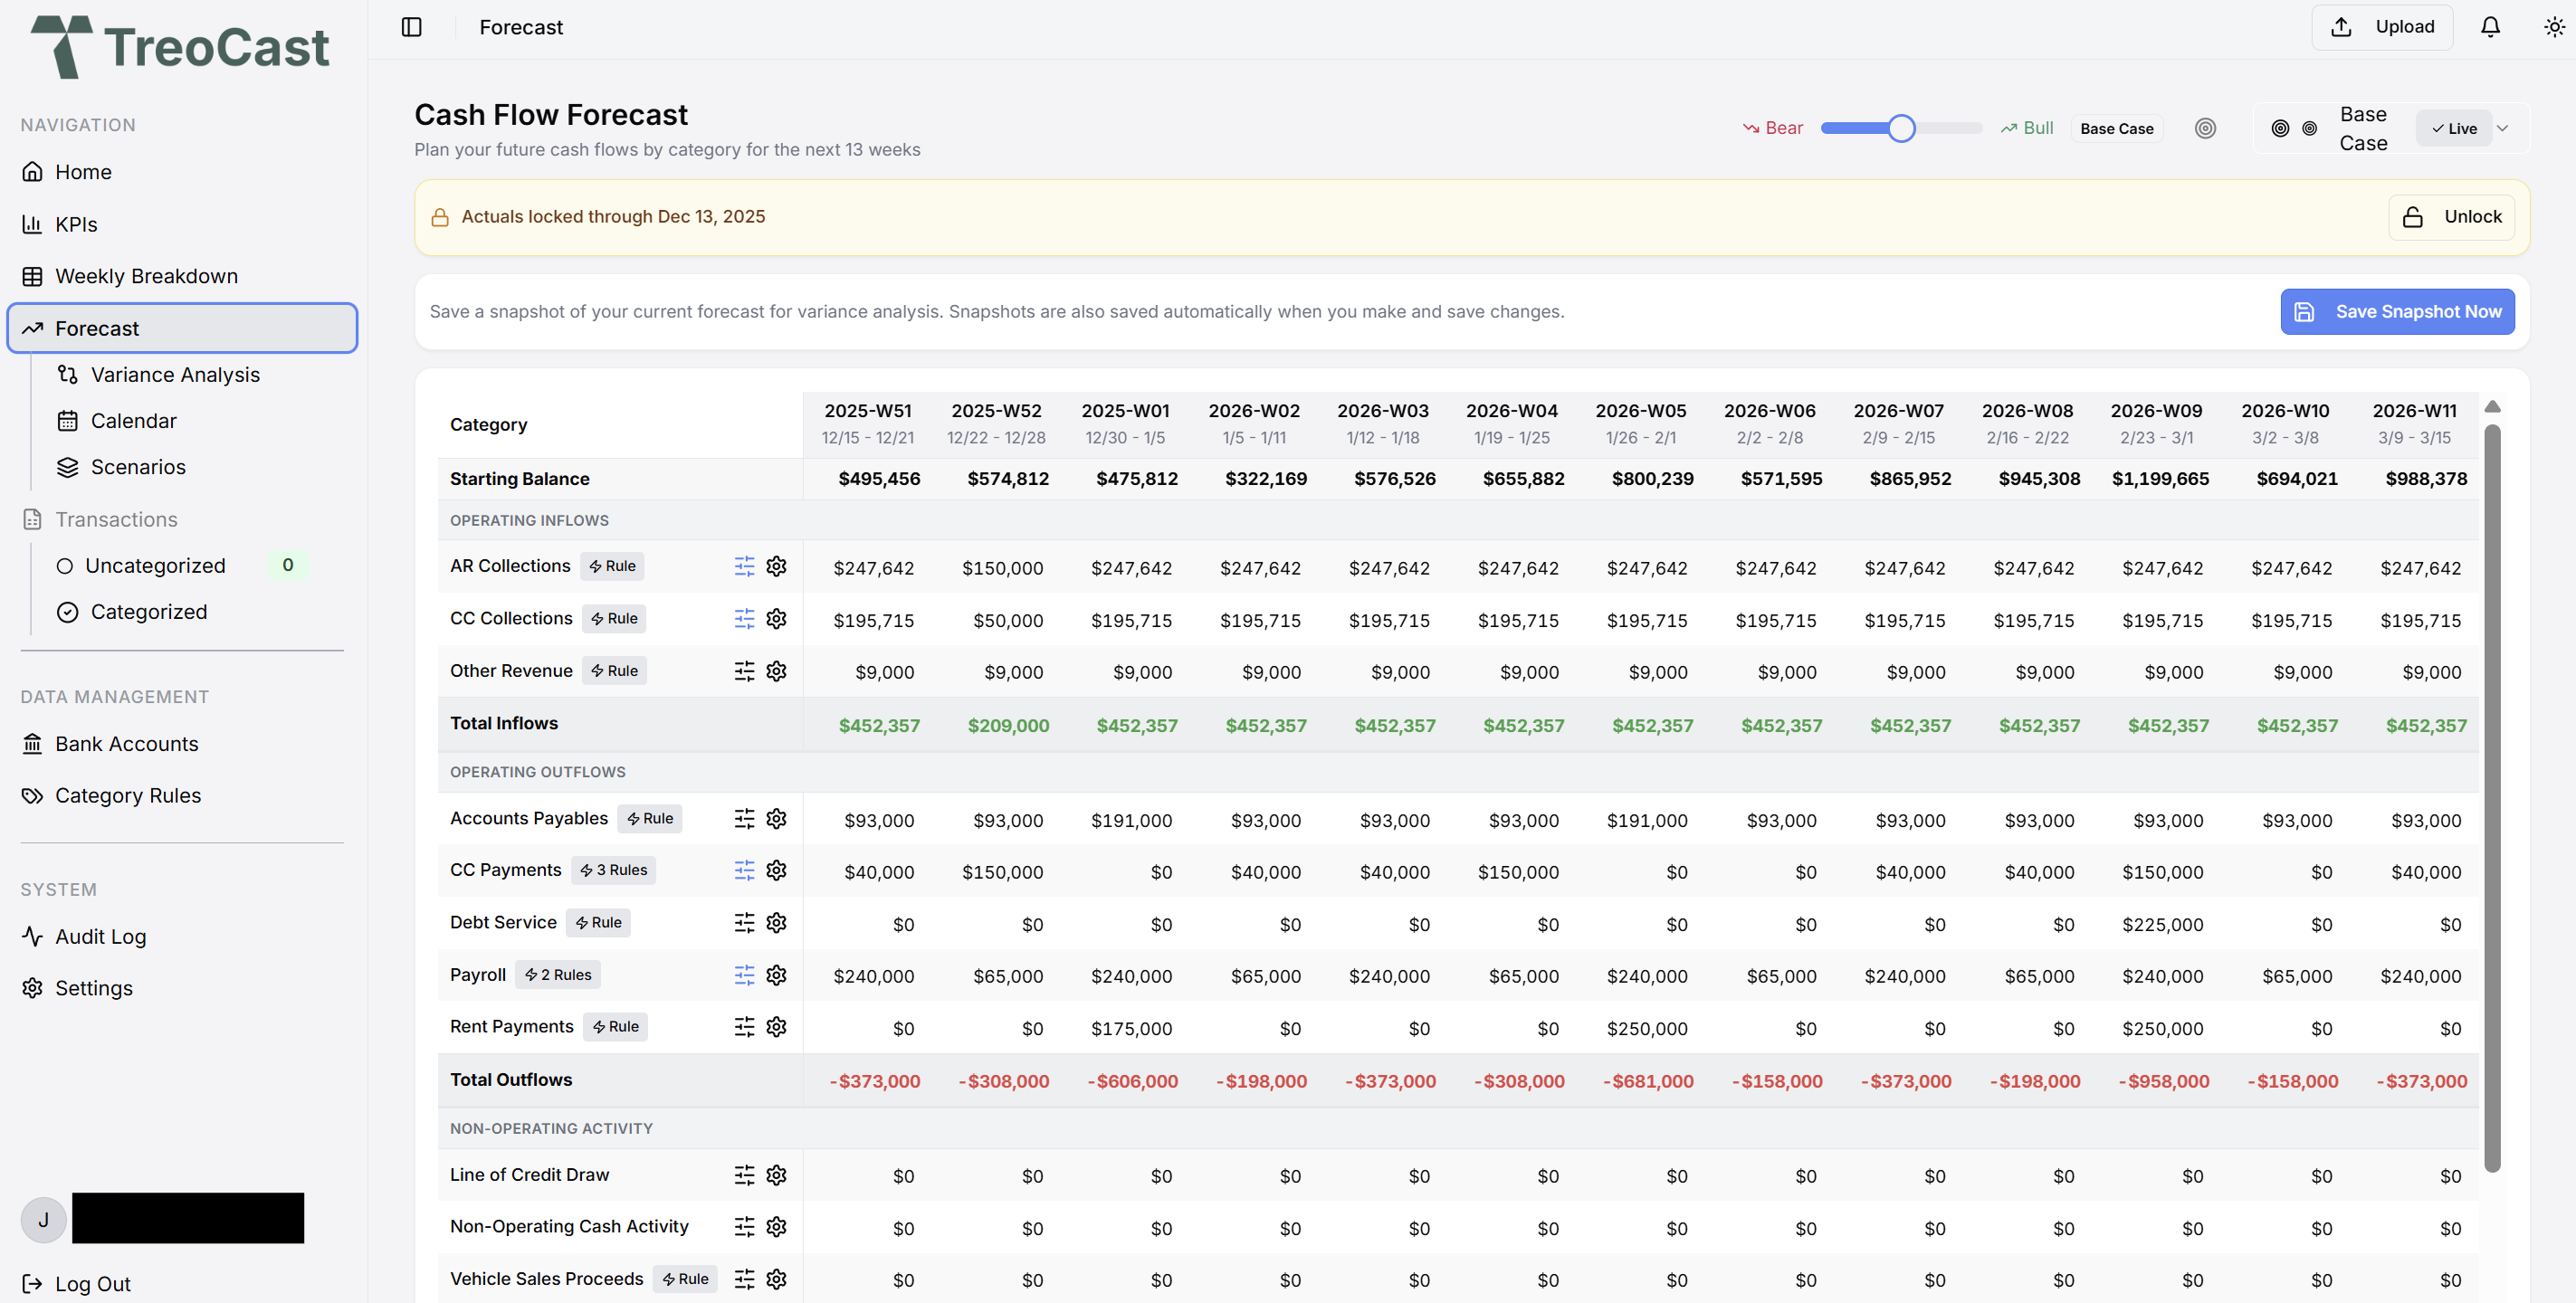The image size is (2576, 1303).
Task: Click the 3 Rules badge on CC Payments
Action: (613, 869)
